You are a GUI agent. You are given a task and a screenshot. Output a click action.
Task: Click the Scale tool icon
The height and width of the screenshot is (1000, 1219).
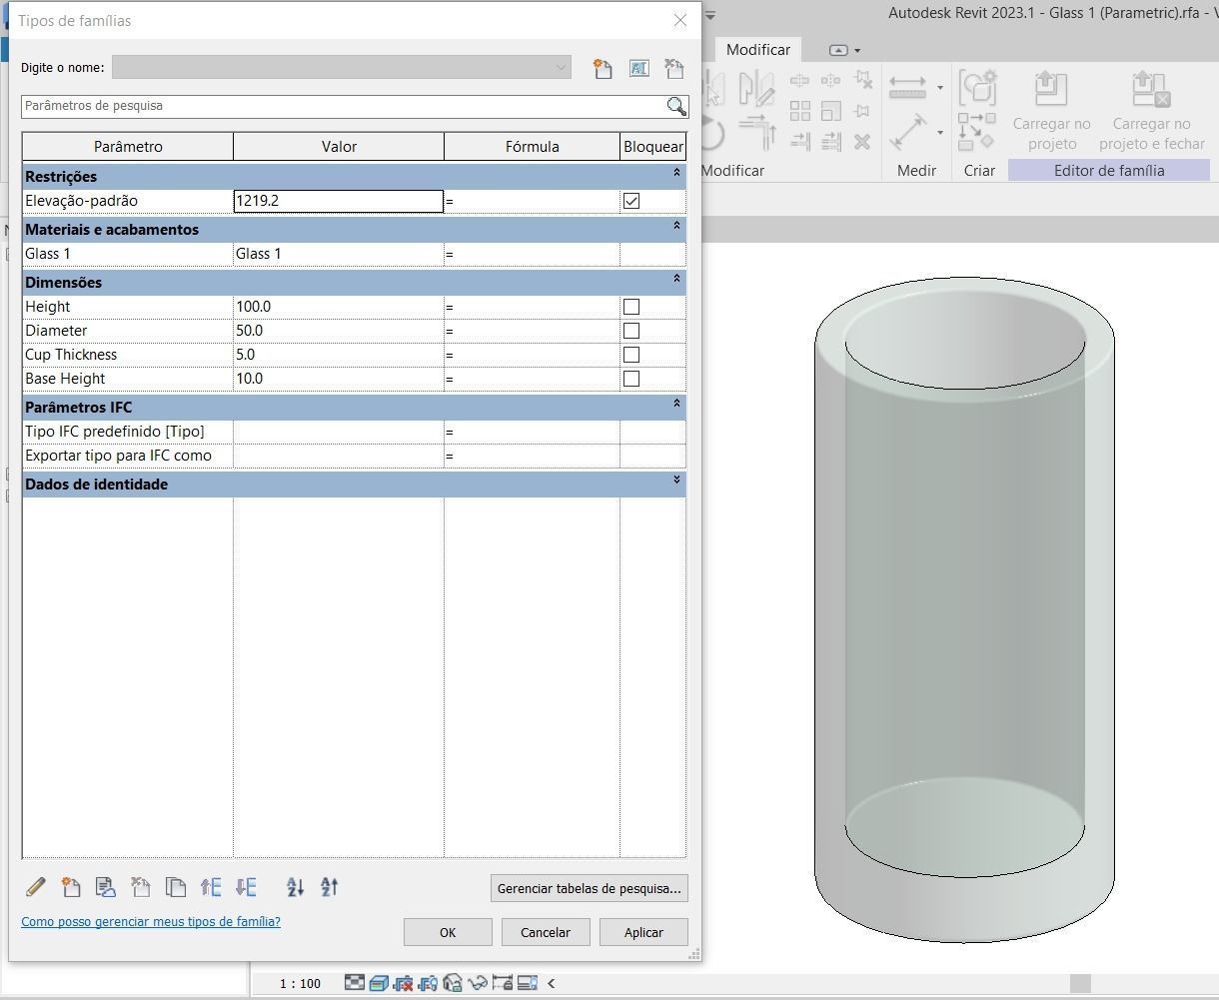831,111
